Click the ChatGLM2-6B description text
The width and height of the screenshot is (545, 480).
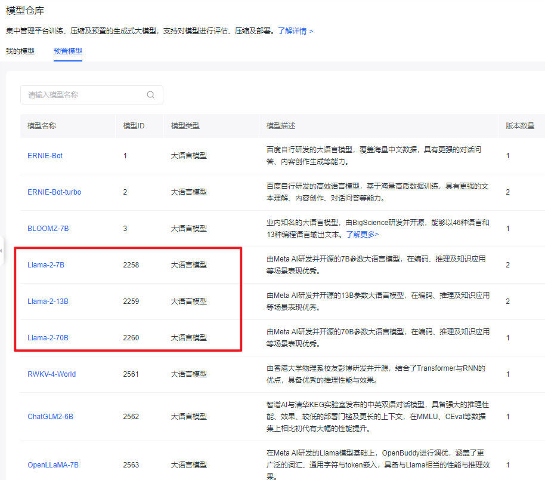[378, 417]
